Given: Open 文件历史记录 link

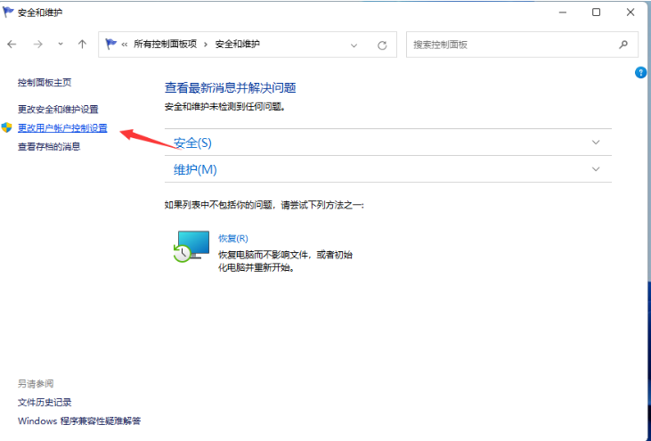Looking at the screenshot, I should pos(45,403).
